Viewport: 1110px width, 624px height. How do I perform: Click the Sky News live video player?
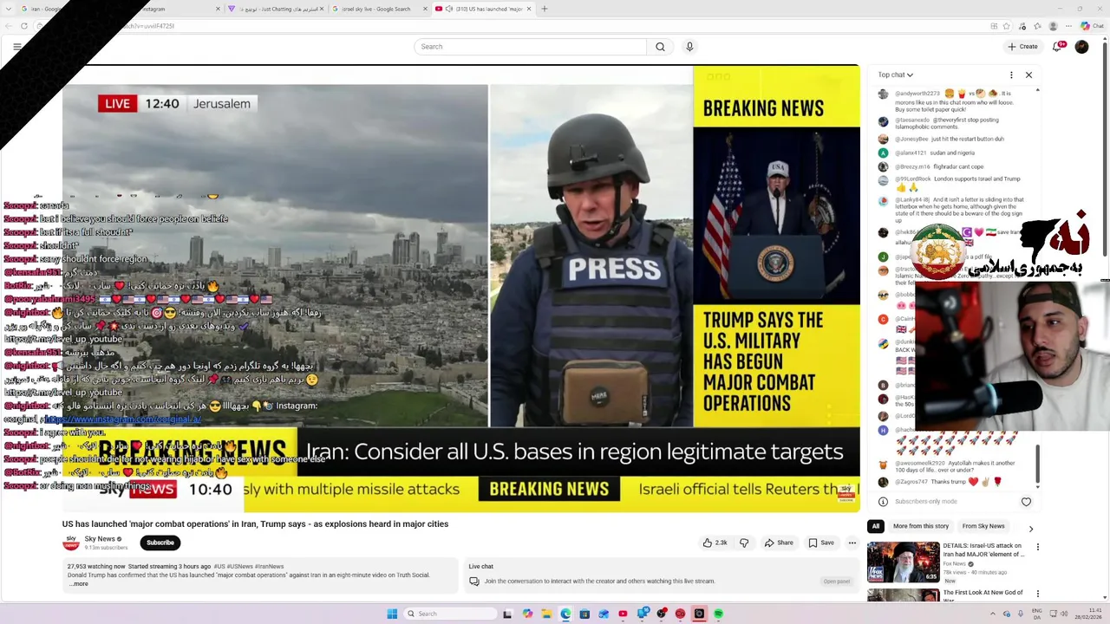460,288
